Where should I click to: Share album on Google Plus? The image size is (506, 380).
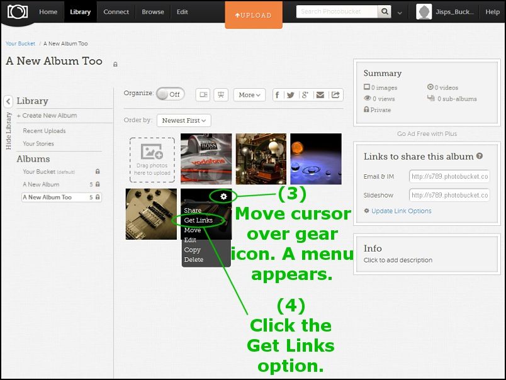tap(305, 95)
